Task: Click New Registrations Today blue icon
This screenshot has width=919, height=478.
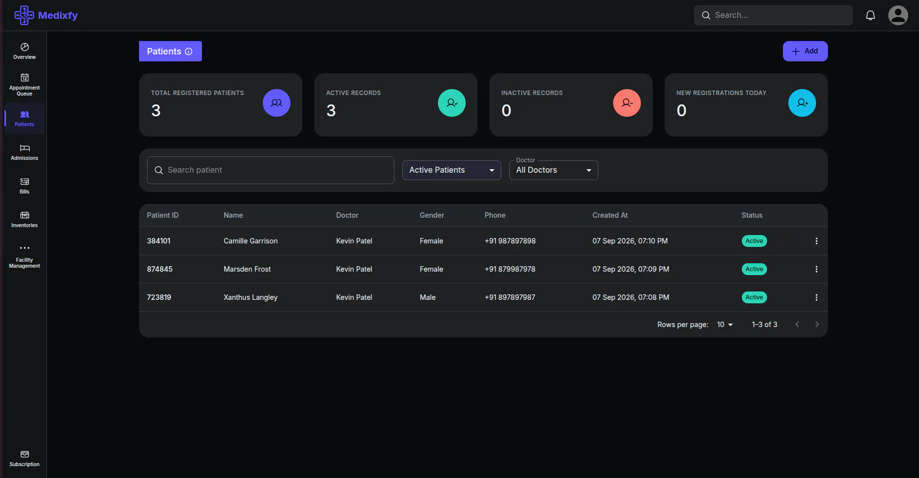Action: pyautogui.click(x=802, y=103)
